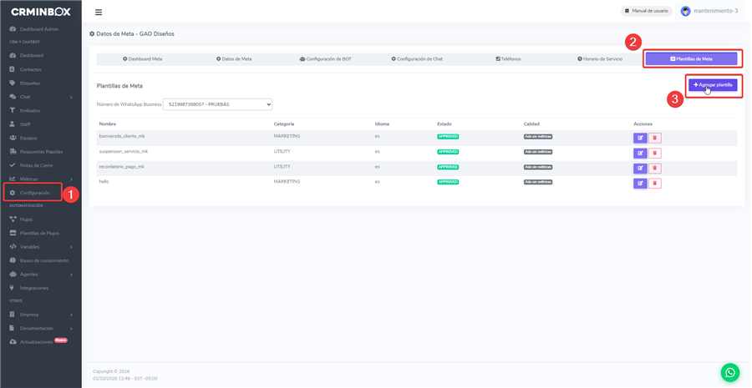The image size is (752, 388).
Task: Edit the bienvenida_cliente_mk template
Action: 640,138
